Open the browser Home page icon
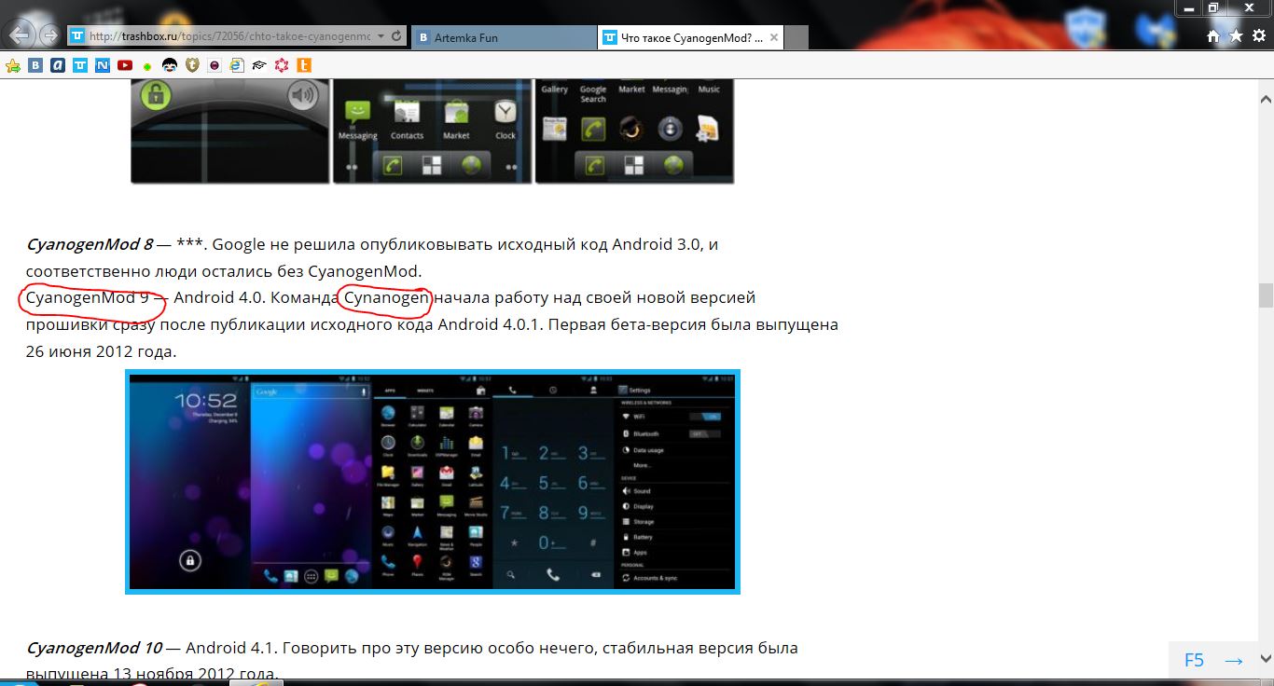Viewport: 1274px width, 686px height. click(x=1213, y=36)
